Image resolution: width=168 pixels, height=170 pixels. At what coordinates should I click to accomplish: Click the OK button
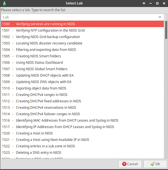pos(155,164)
